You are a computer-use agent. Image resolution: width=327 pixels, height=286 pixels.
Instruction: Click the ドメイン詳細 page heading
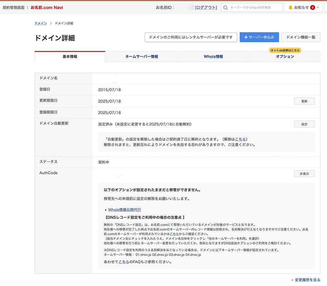tap(55, 38)
